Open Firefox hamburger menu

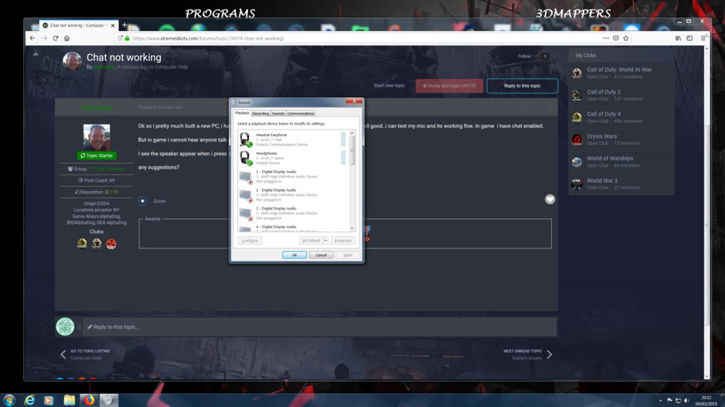pos(703,38)
